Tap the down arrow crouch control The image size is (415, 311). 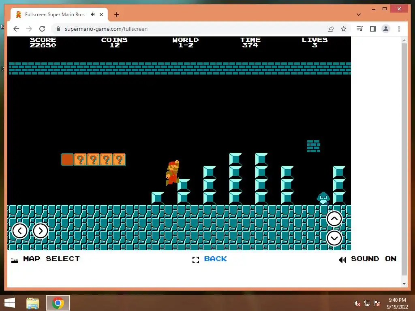[x=334, y=238]
